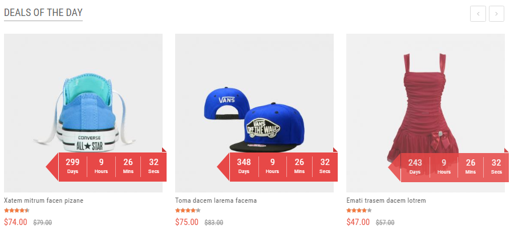Open Emati trasem dacem lotrem product link
The height and width of the screenshot is (237, 514).
(x=386, y=200)
